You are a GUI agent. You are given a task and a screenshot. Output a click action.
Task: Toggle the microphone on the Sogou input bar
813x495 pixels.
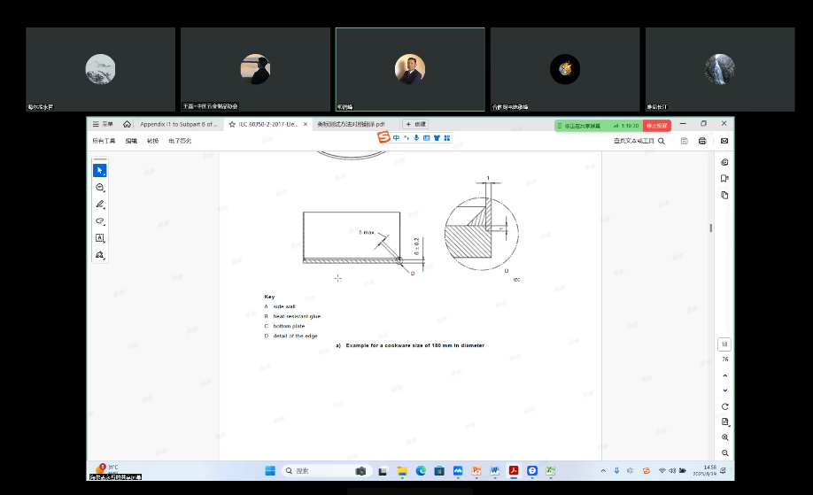(416, 137)
